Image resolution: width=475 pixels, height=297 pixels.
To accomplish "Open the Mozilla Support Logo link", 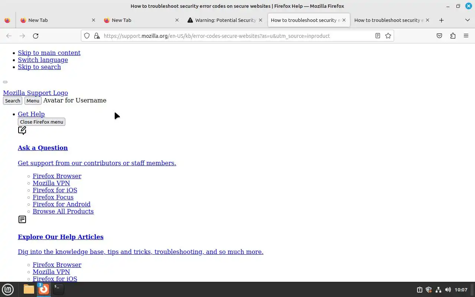I will [x=35, y=93].
